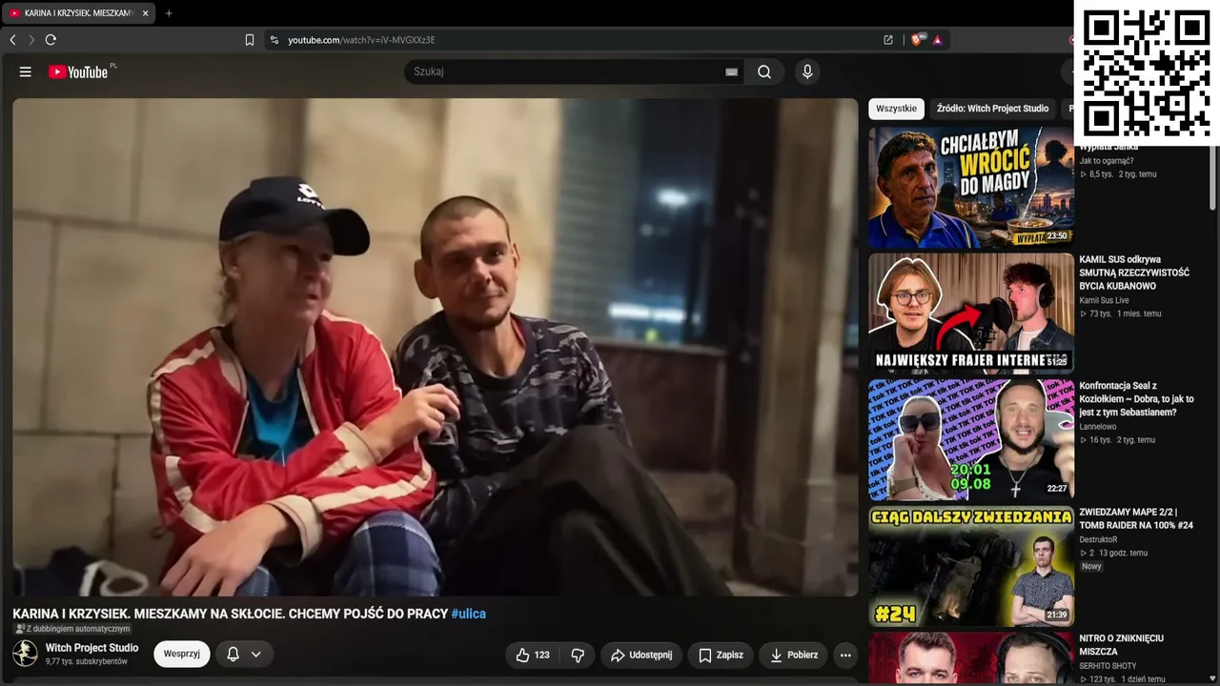Open video title NITRO O ZNIKNIĘCIU MISZCZA
The height and width of the screenshot is (686, 1220).
pyautogui.click(x=1122, y=645)
